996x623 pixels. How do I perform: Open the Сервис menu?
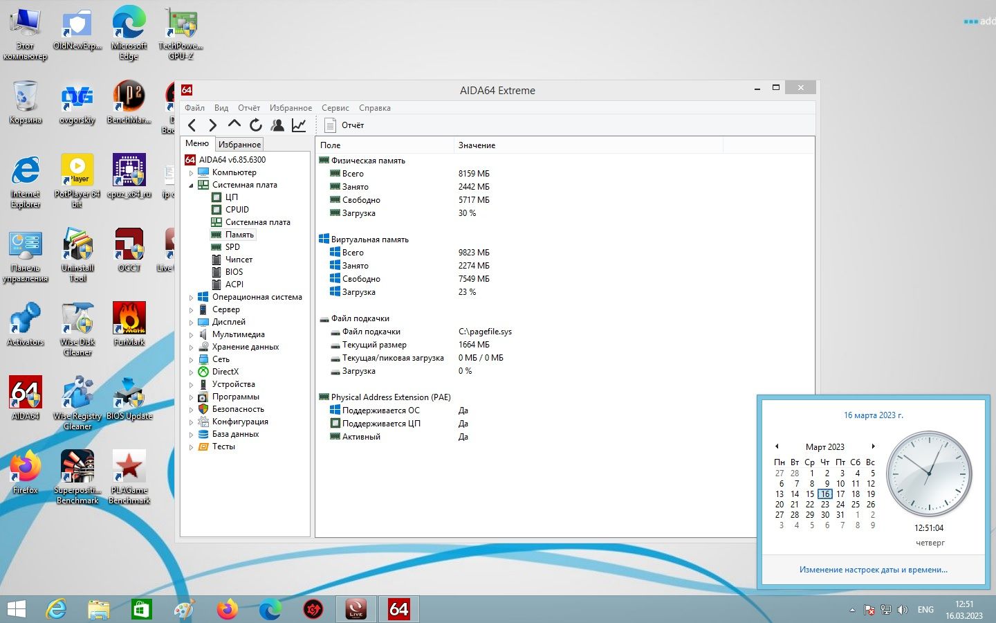[x=335, y=108]
